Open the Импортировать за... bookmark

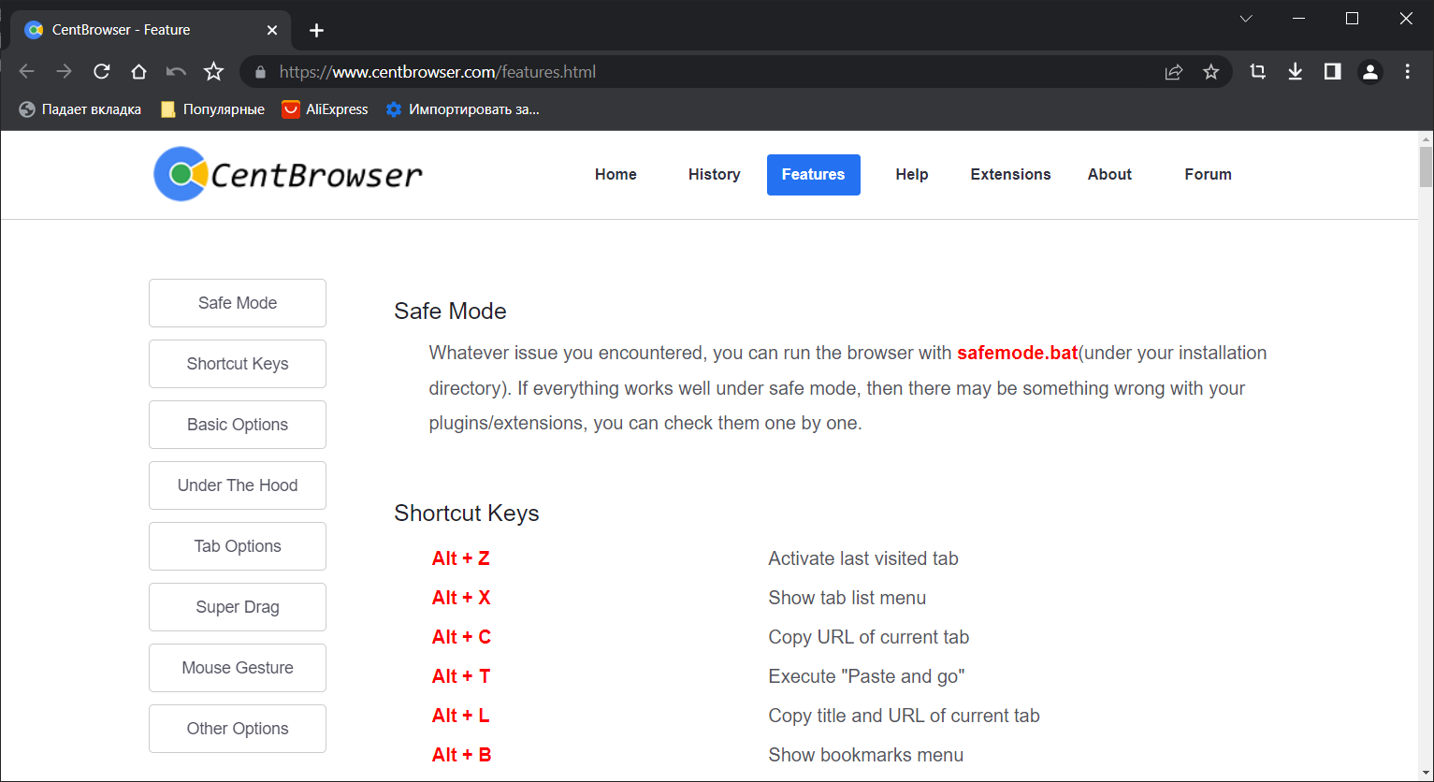pos(463,109)
